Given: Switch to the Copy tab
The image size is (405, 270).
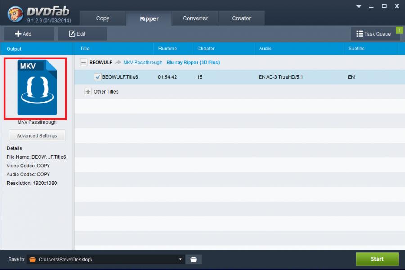Looking at the screenshot, I should (x=103, y=18).
